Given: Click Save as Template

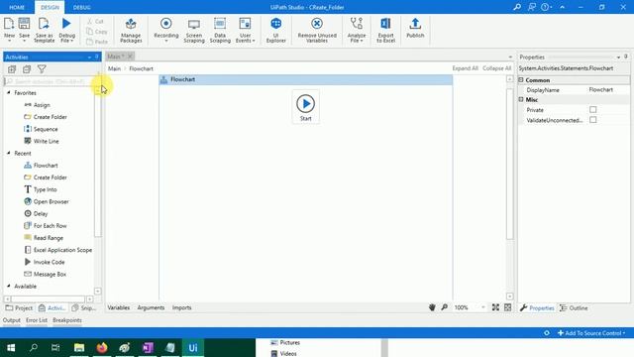Looking at the screenshot, I should (44, 30).
